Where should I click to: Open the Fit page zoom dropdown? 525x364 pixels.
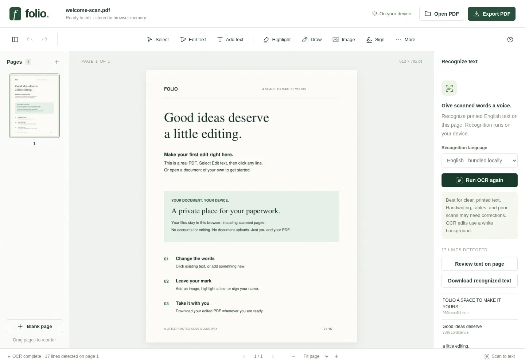coord(316,356)
